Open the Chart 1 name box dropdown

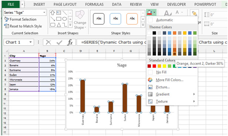(x=30, y=42)
